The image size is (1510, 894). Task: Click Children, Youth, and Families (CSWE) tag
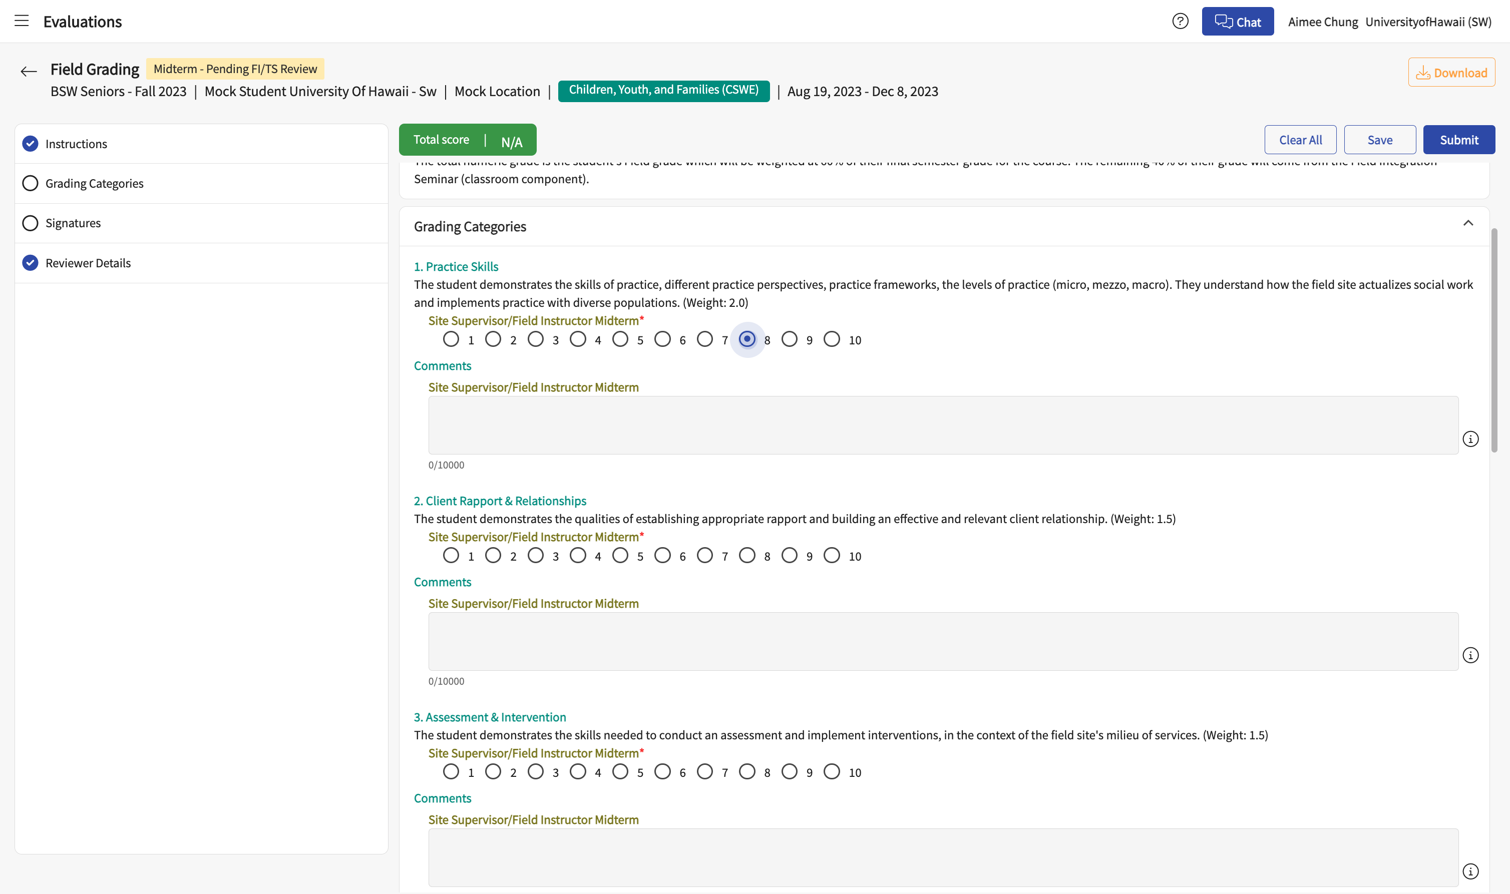coord(663,91)
